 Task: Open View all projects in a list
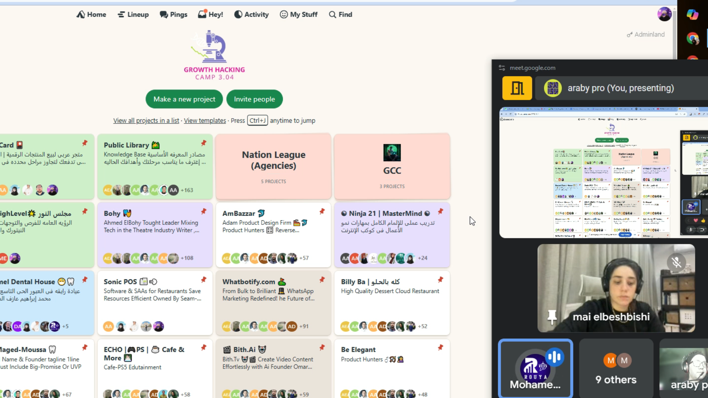click(x=146, y=121)
